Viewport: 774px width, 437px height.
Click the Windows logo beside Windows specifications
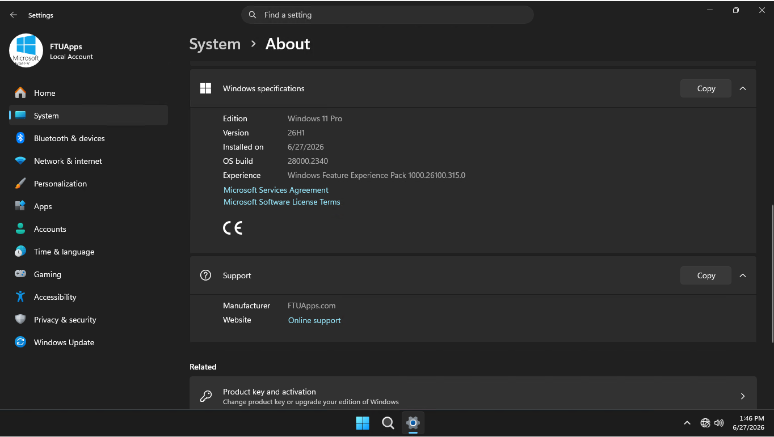205,88
